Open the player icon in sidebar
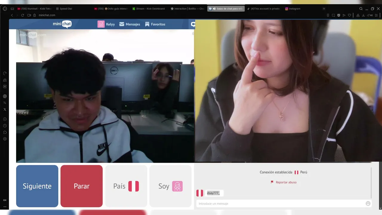 pyautogui.click(x=5, y=119)
